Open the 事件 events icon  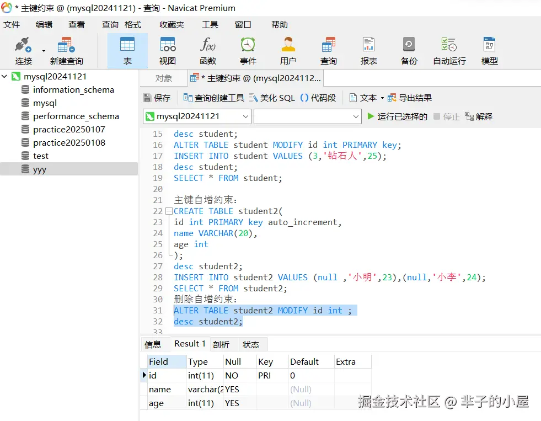[248, 51]
